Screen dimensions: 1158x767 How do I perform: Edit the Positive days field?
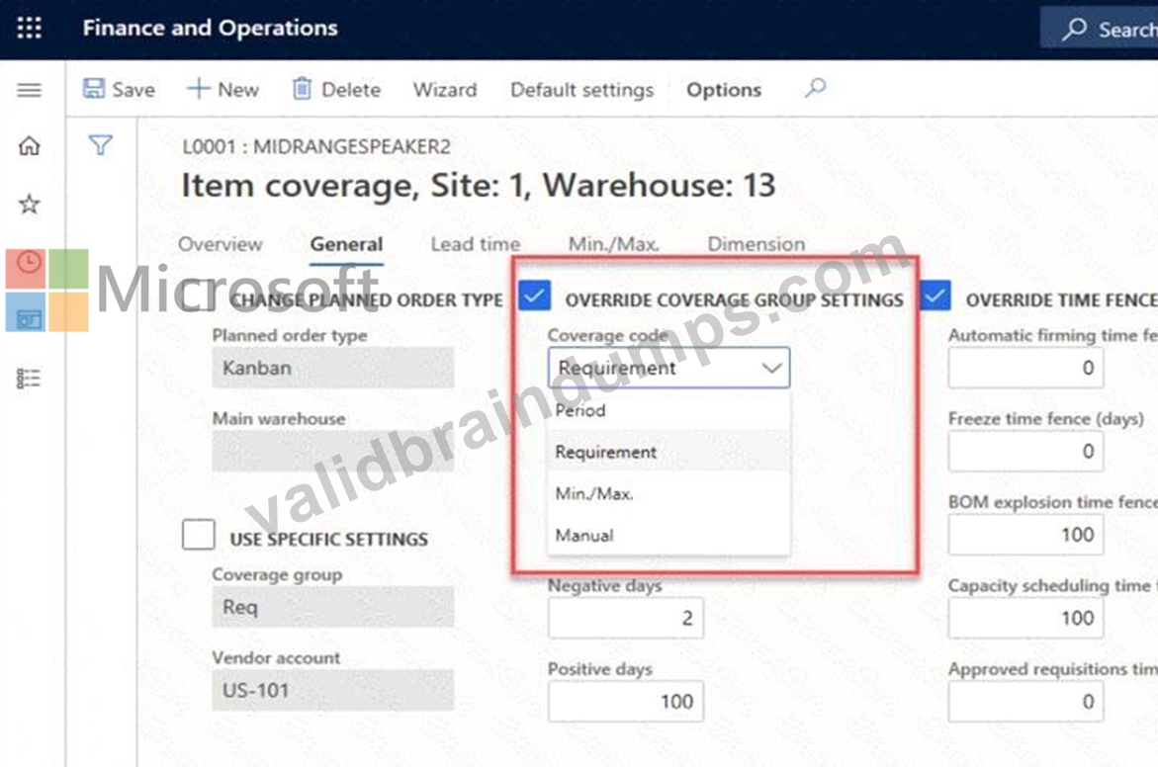[626, 702]
